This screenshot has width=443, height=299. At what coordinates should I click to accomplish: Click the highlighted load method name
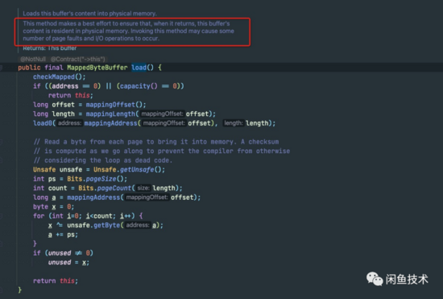(139, 68)
